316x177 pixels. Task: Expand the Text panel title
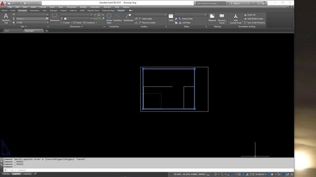point(23,27)
